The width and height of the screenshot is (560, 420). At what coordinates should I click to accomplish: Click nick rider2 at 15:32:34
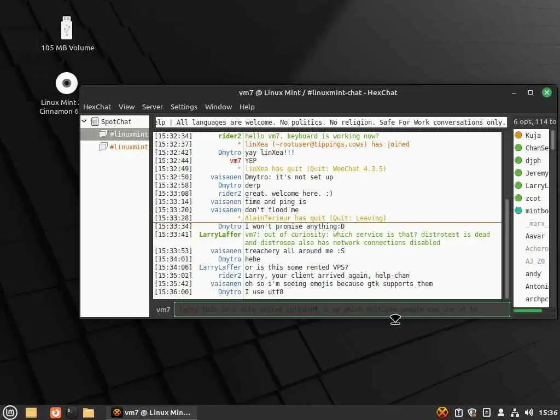[230, 136]
